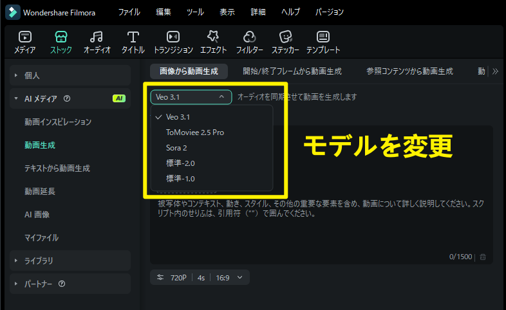The height and width of the screenshot is (310, 506).
Task: Expand the 個人 section
Action: (x=70, y=75)
